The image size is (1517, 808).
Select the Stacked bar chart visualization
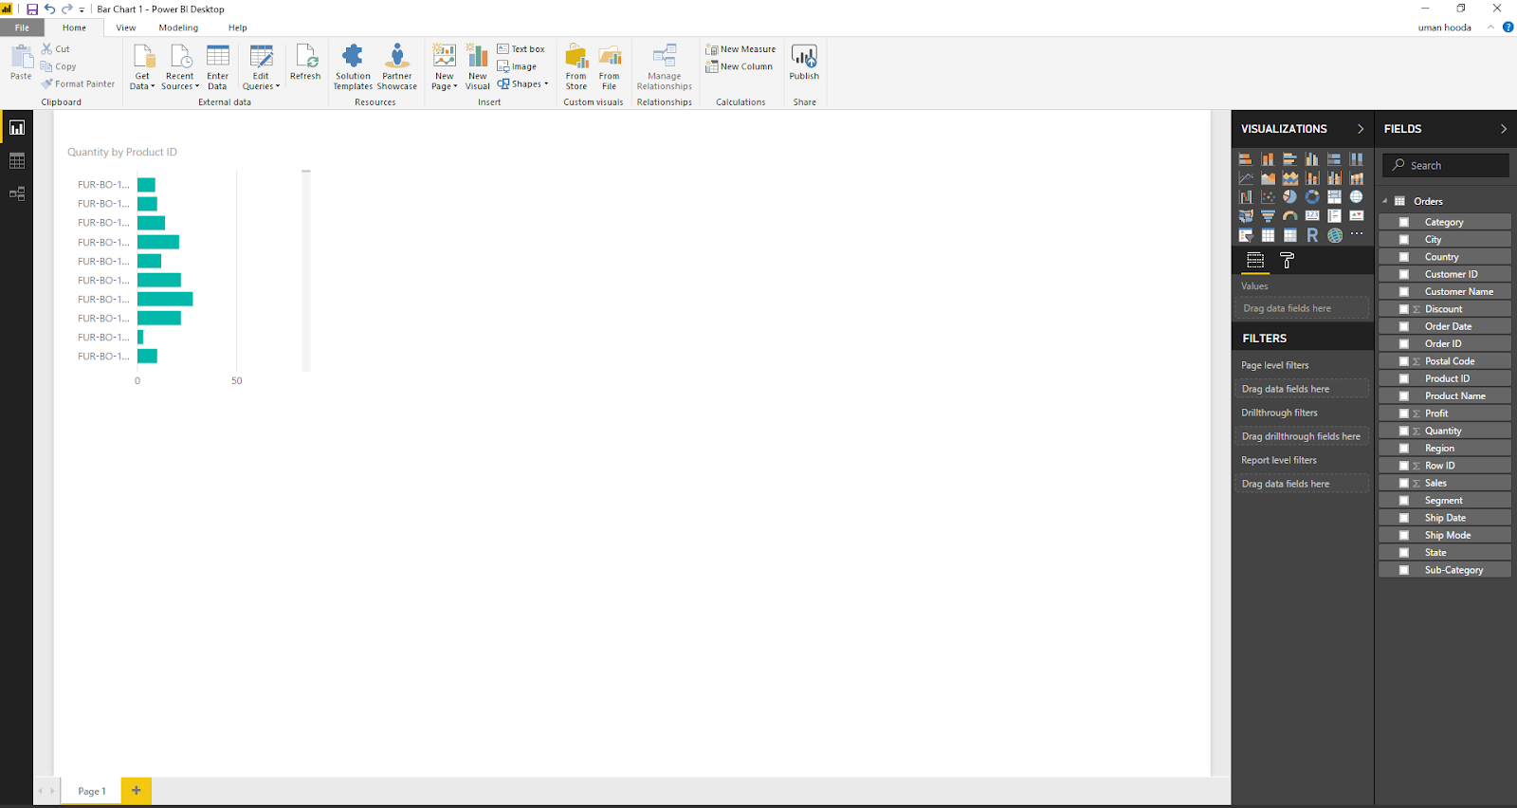pyautogui.click(x=1246, y=159)
